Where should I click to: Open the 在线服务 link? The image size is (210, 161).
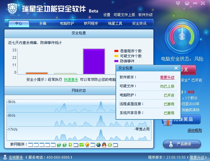tap(16, 157)
